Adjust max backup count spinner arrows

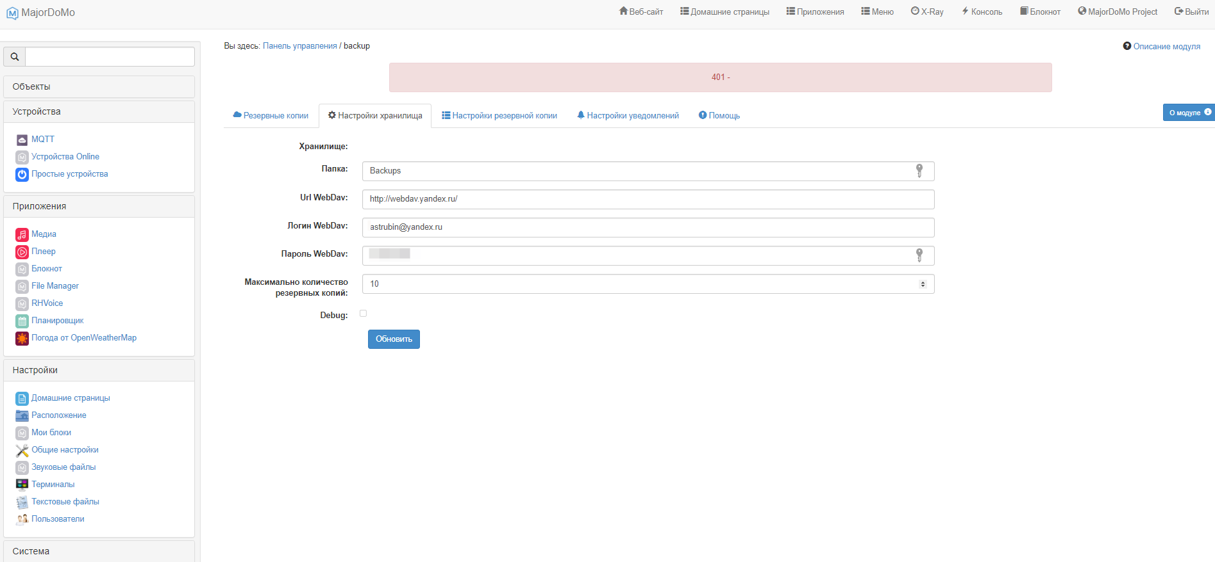coord(923,284)
